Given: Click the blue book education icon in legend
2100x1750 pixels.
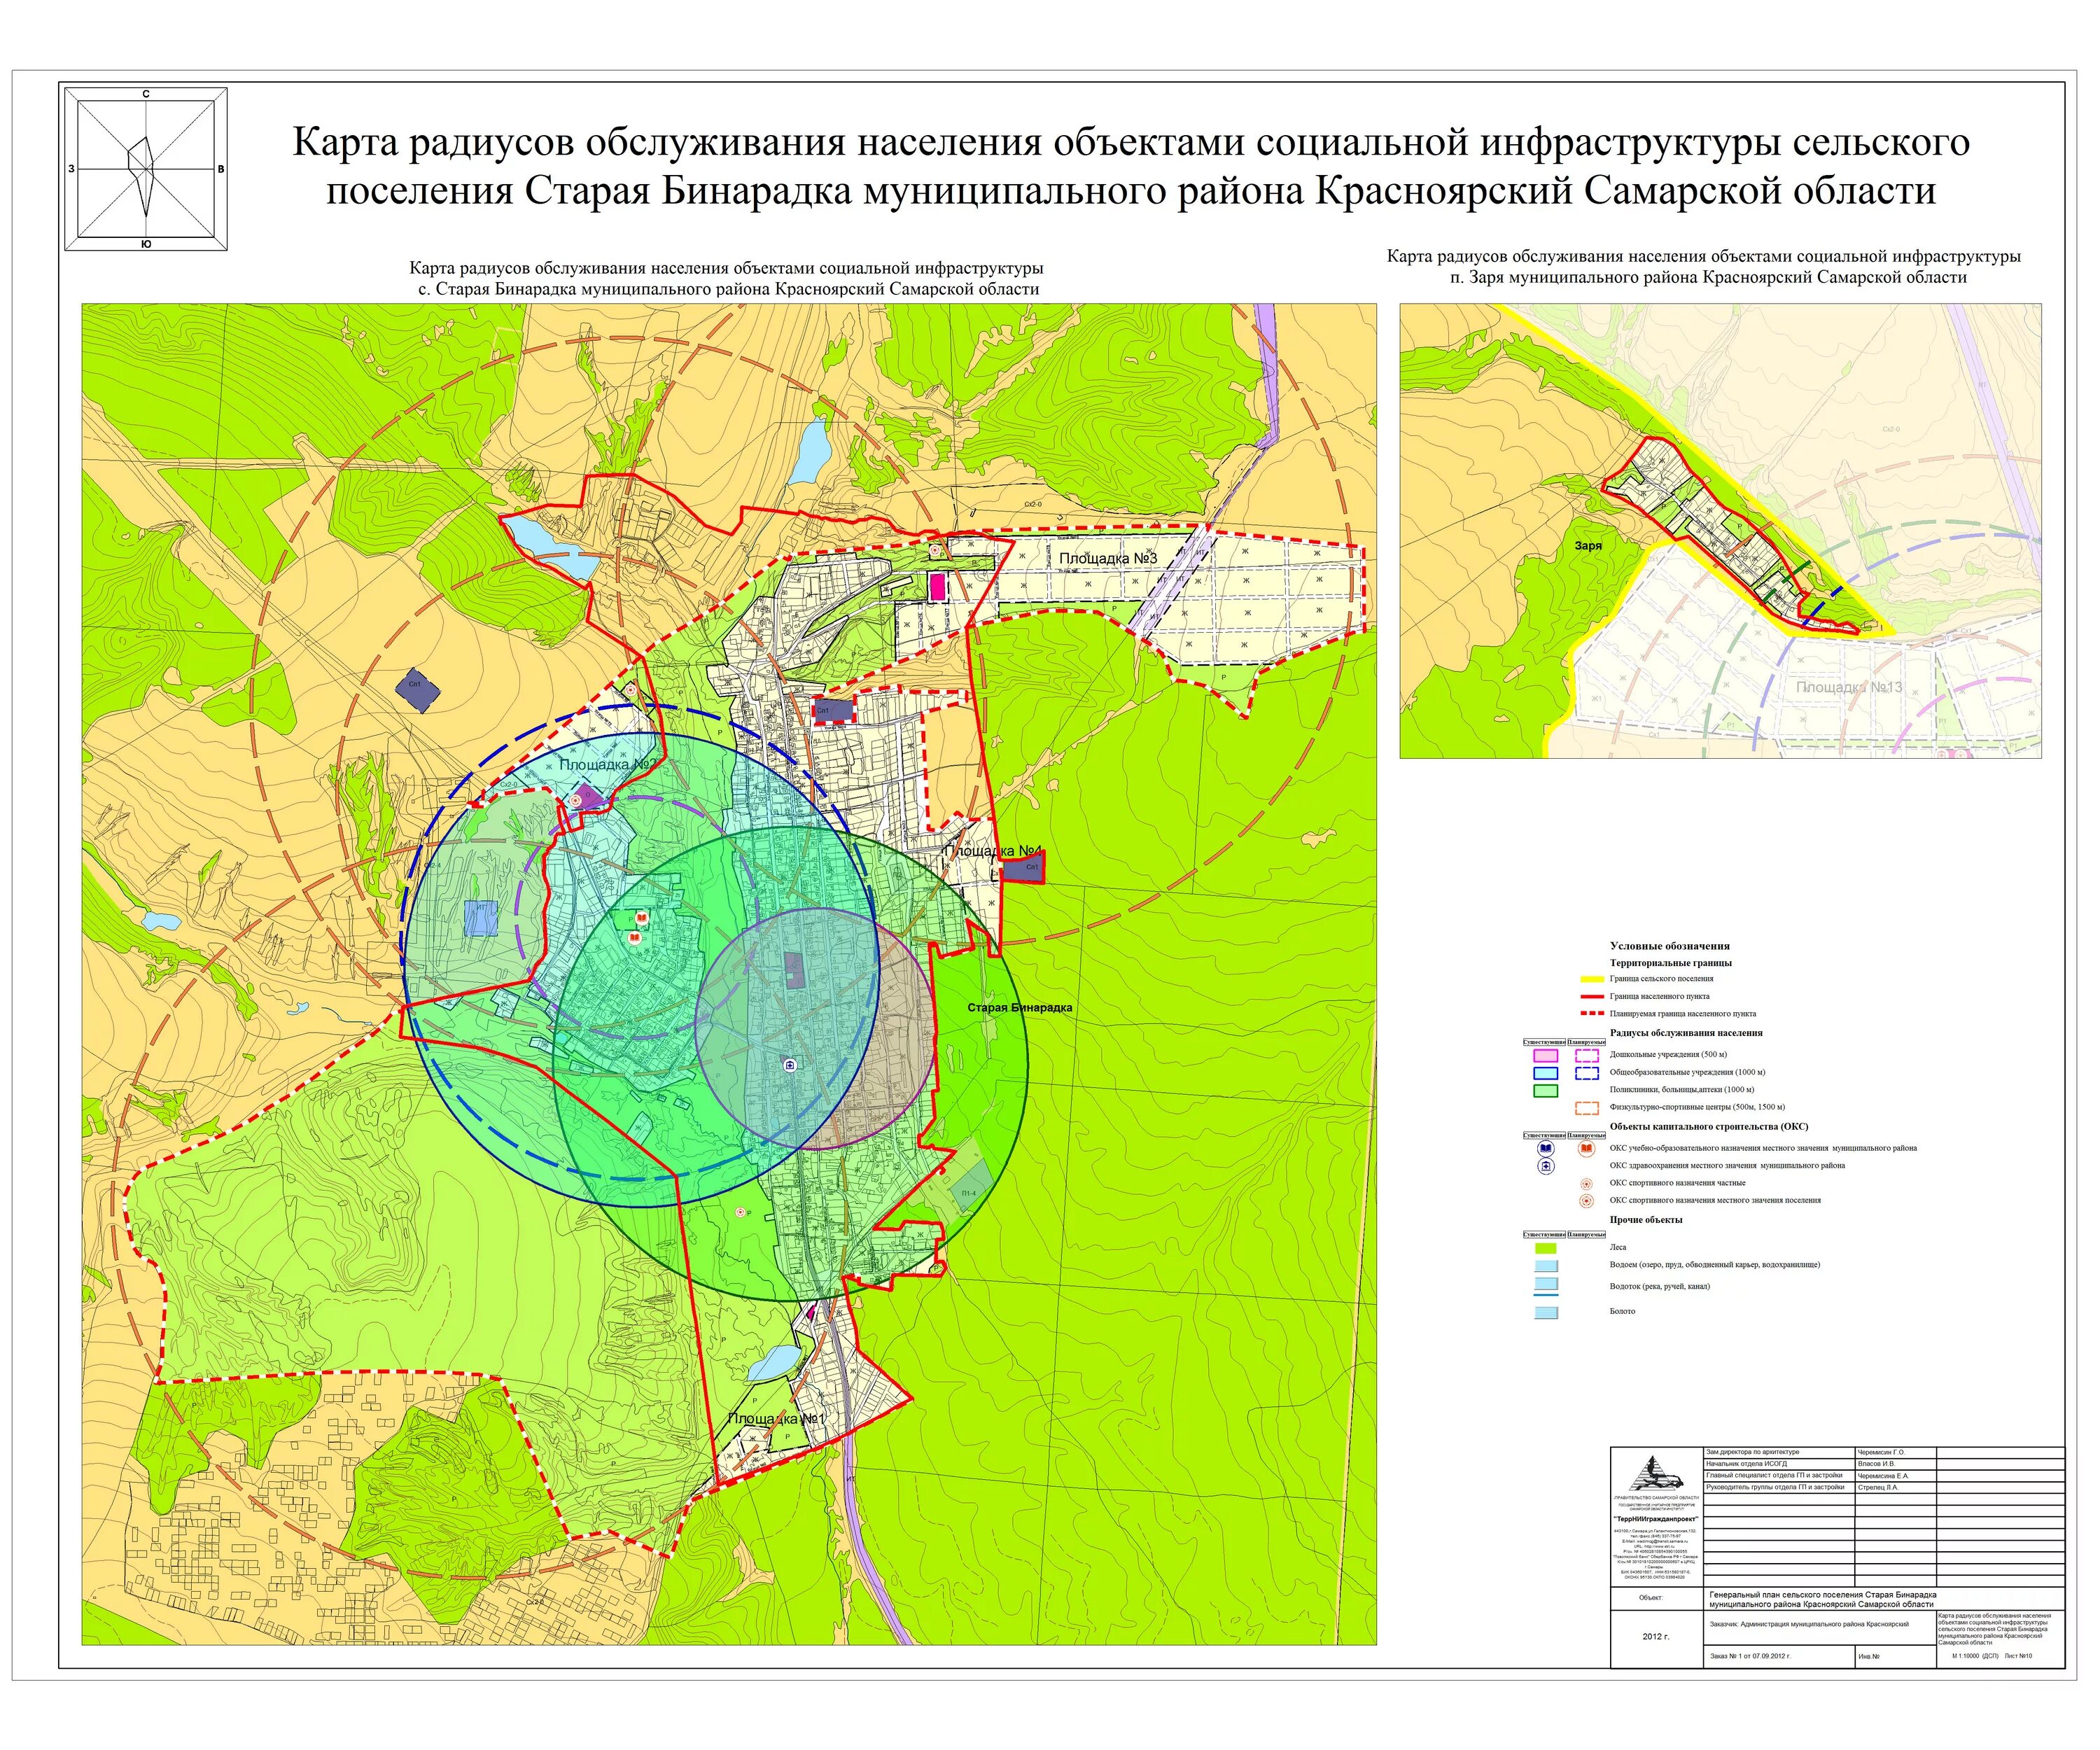Looking at the screenshot, I should tap(1545, 1149).
